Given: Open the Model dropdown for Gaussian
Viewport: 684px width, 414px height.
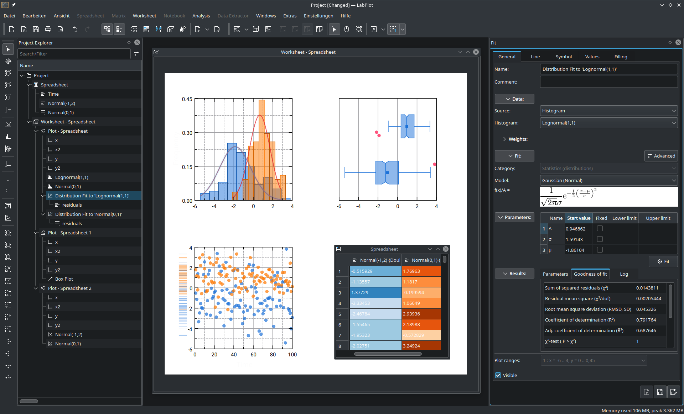Looking at the screenshot, I should pos(607,180).
